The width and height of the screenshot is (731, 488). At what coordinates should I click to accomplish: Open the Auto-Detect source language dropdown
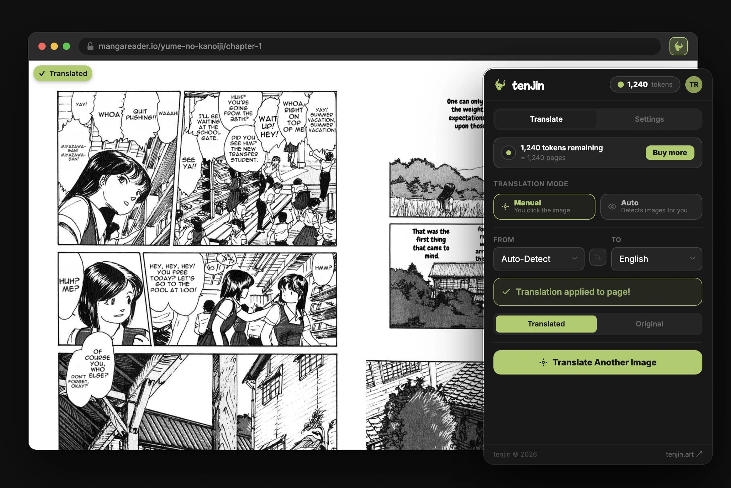point(539,259)
